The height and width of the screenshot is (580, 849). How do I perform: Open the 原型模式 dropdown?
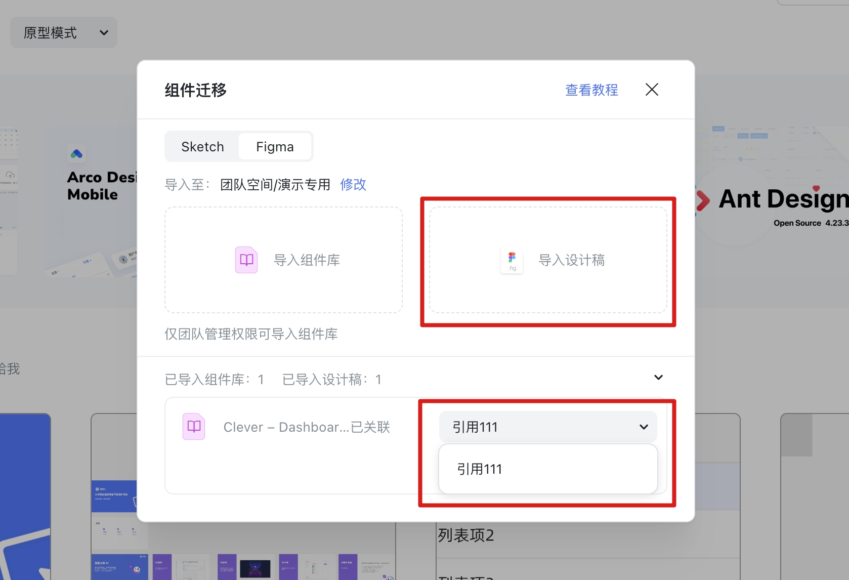[63, 32]
